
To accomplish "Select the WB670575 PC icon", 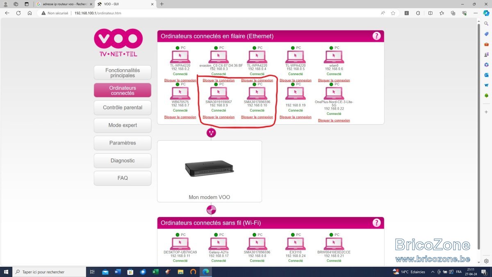I will click(x=180, y=93).
